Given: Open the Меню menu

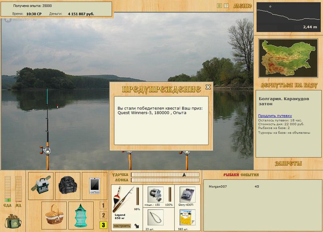Looking at the screenshot, I should coord(243,6).
